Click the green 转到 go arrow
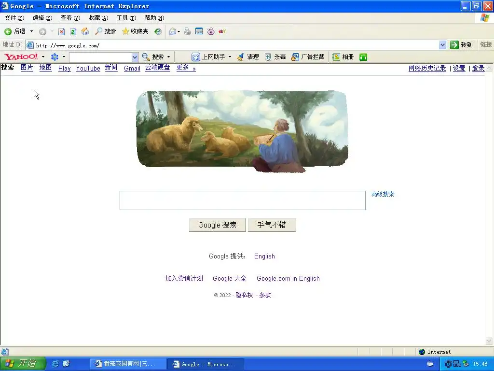The width and height of the screenshot is (494, 371). point(462,45)
